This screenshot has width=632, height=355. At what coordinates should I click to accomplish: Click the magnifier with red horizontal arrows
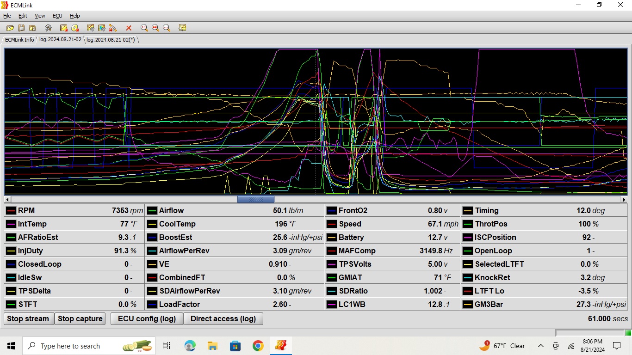[x=155, y=28]
